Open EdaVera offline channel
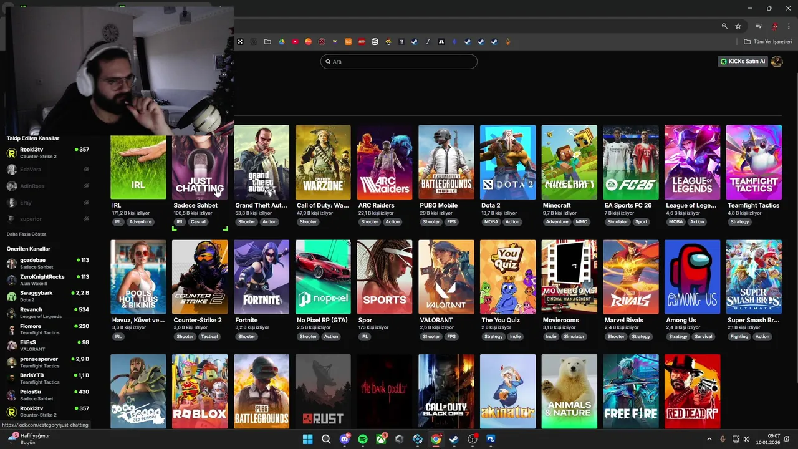 coord(48,169)
